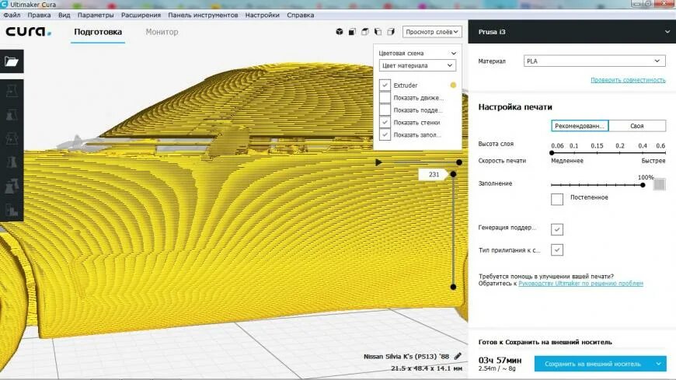Screen dimensions: 676x380
Task: Click the infill pattern preview icon
Action: click(659, 185)
